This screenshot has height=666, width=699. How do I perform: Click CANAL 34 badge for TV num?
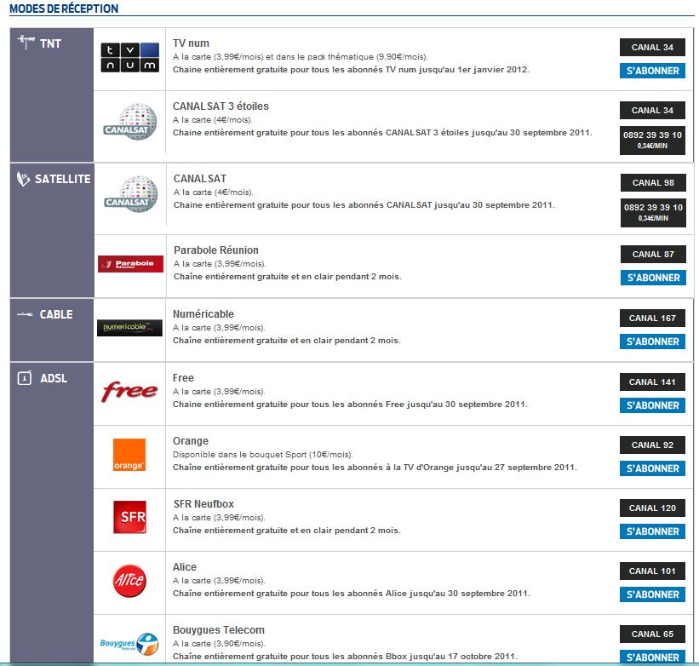pyautogui.click(x=652, y=47)
